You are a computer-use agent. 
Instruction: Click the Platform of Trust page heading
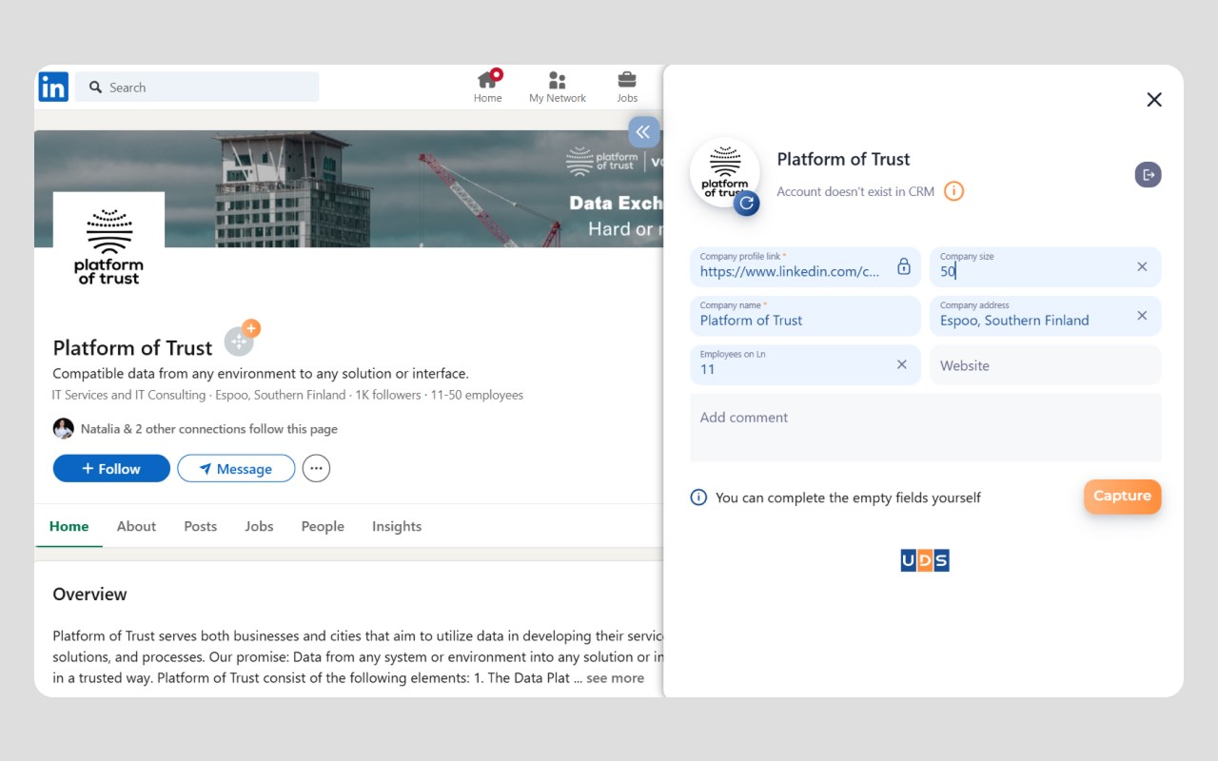(132, 347)
